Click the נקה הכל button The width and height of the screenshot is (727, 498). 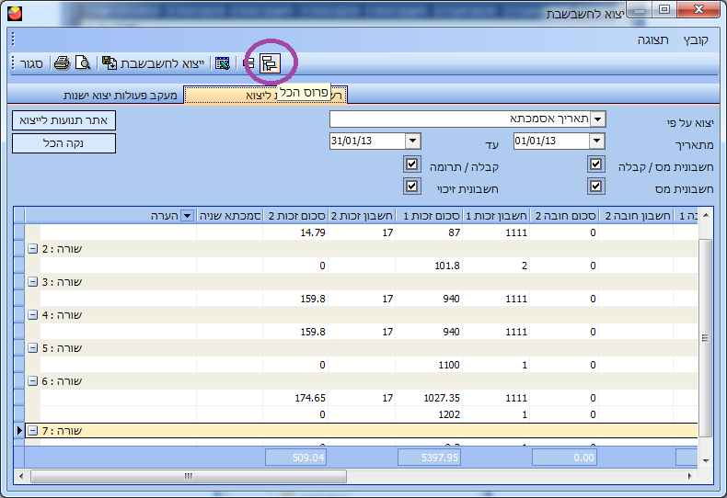point(64,143)
